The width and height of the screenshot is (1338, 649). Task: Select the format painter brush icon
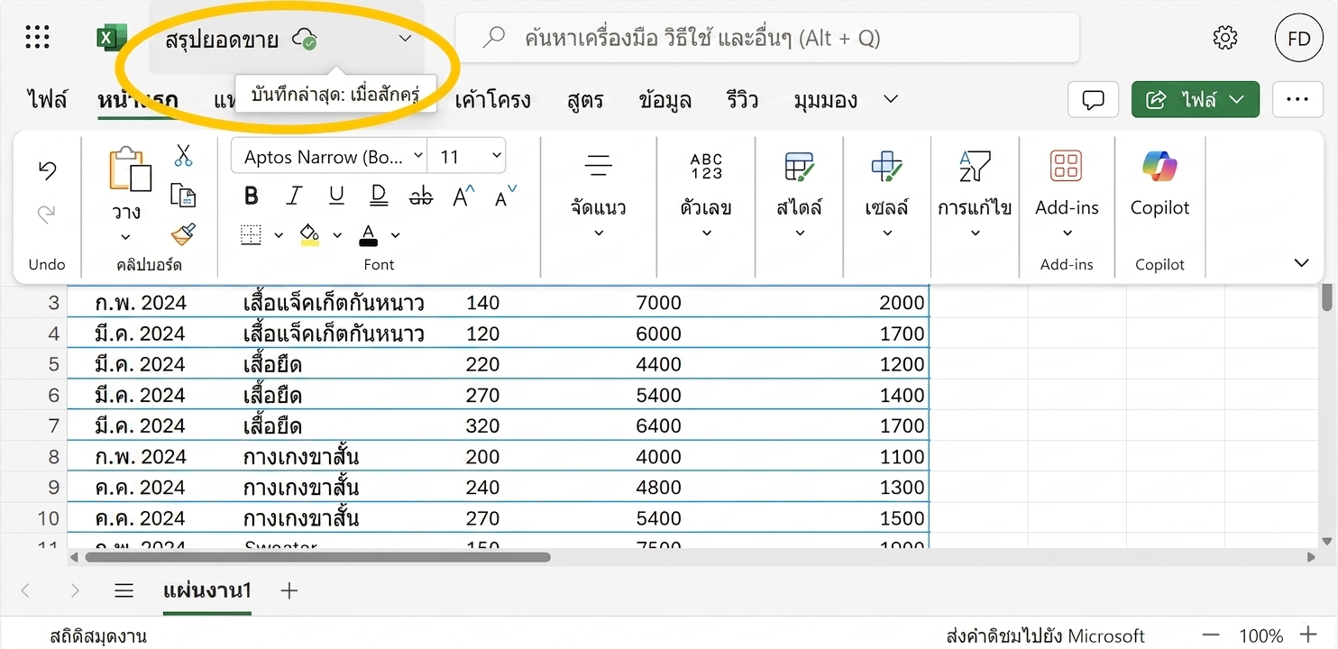click(183, 235)
